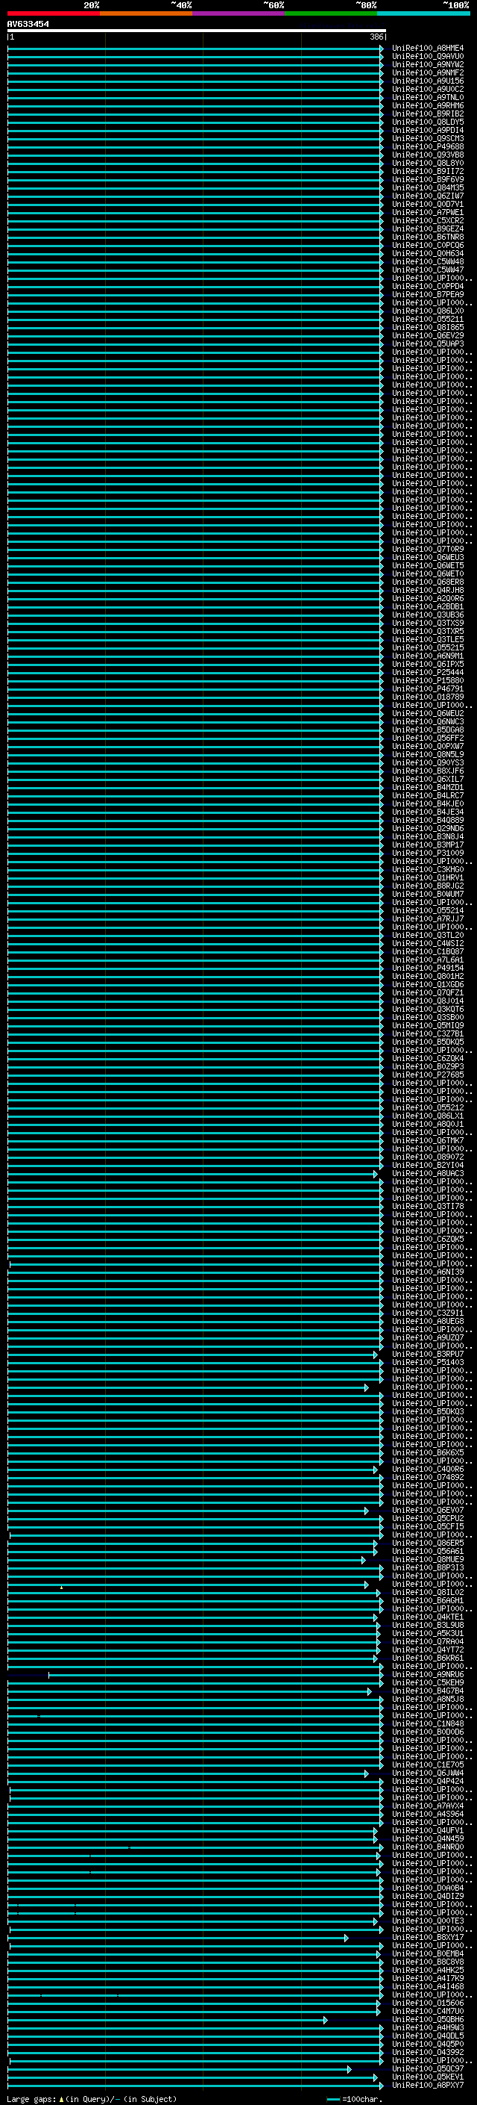Select label UniRef100_B0WUM7
Image resolution: width=477 pixels, height=2105 pixels.
(x=427, y=894)
